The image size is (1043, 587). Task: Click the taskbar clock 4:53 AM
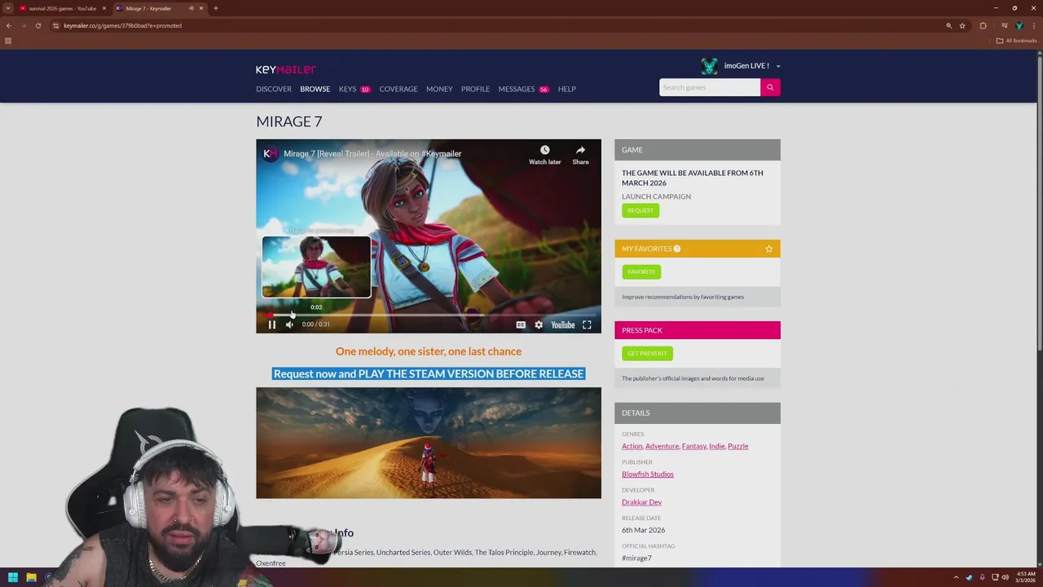click(x=1026, y=577)
